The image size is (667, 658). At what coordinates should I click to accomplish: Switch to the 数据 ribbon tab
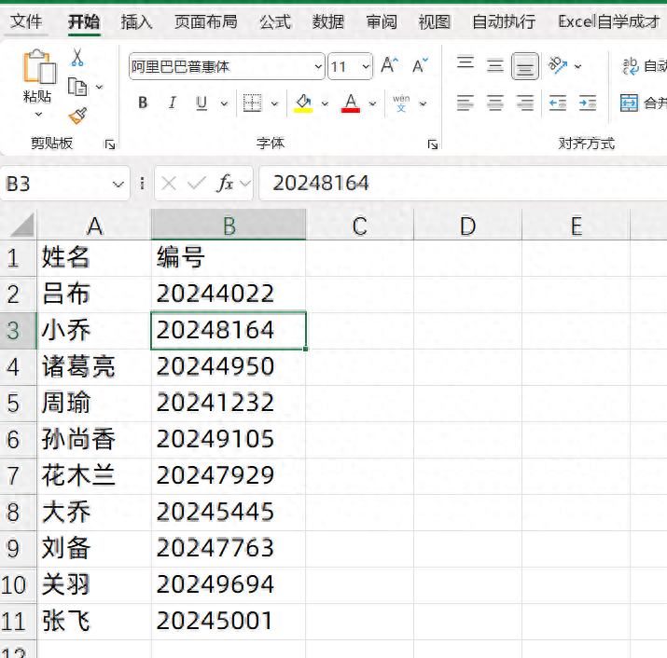click(x=328, y=21)
